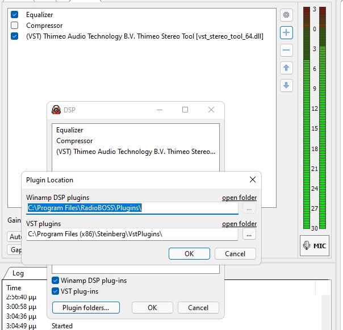The height and width of the screenshot is (330, 343).
Task: Open Plugin folders... in DSP window
Action: click(86, 307)
